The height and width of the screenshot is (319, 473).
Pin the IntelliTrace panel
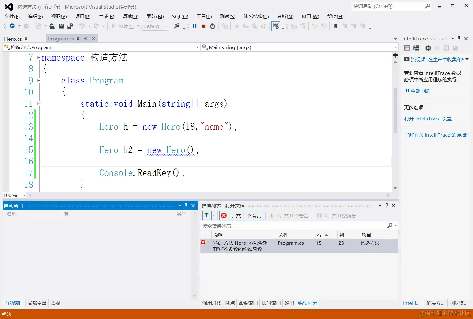[459, 39]
